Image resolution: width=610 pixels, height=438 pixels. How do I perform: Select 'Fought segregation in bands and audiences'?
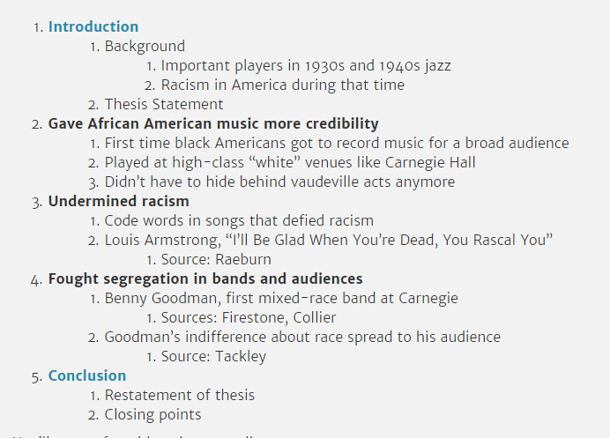[x=205, y=278]
